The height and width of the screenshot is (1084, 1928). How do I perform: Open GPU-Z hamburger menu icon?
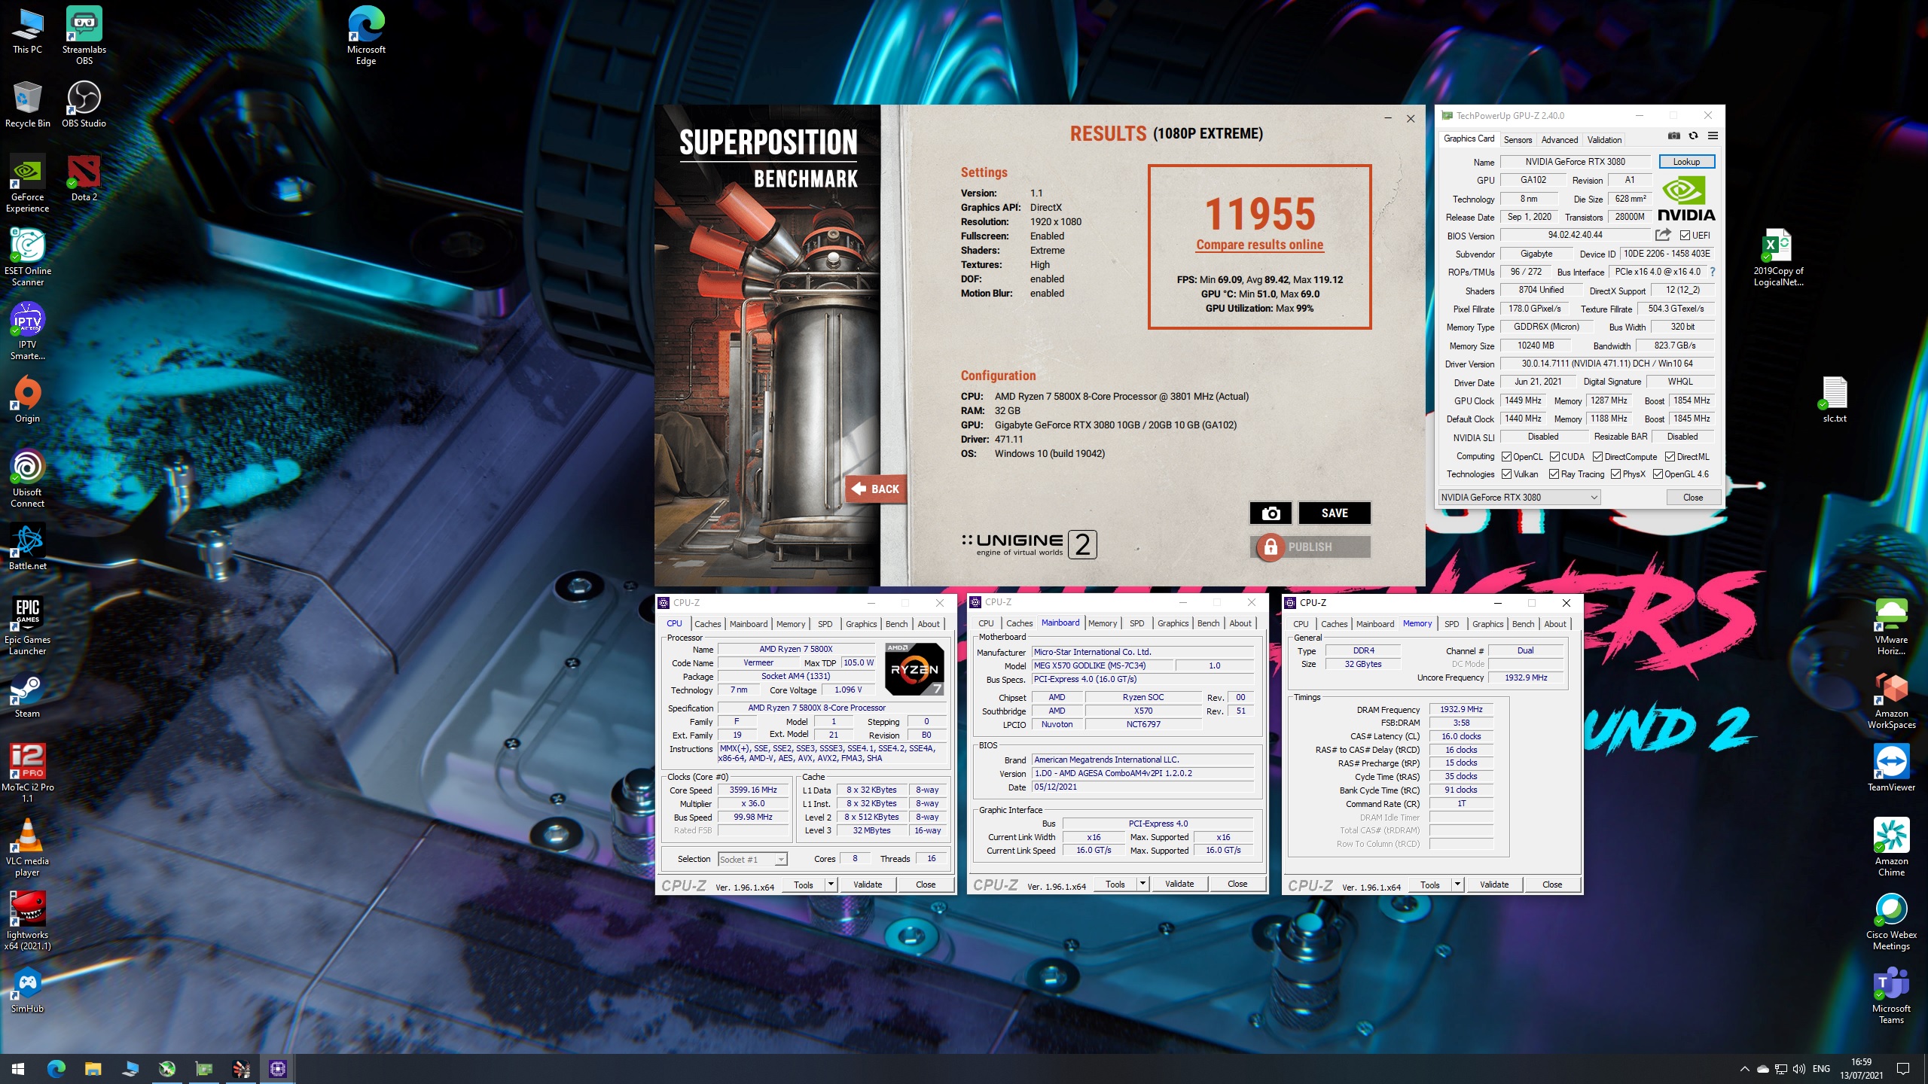1713,135
